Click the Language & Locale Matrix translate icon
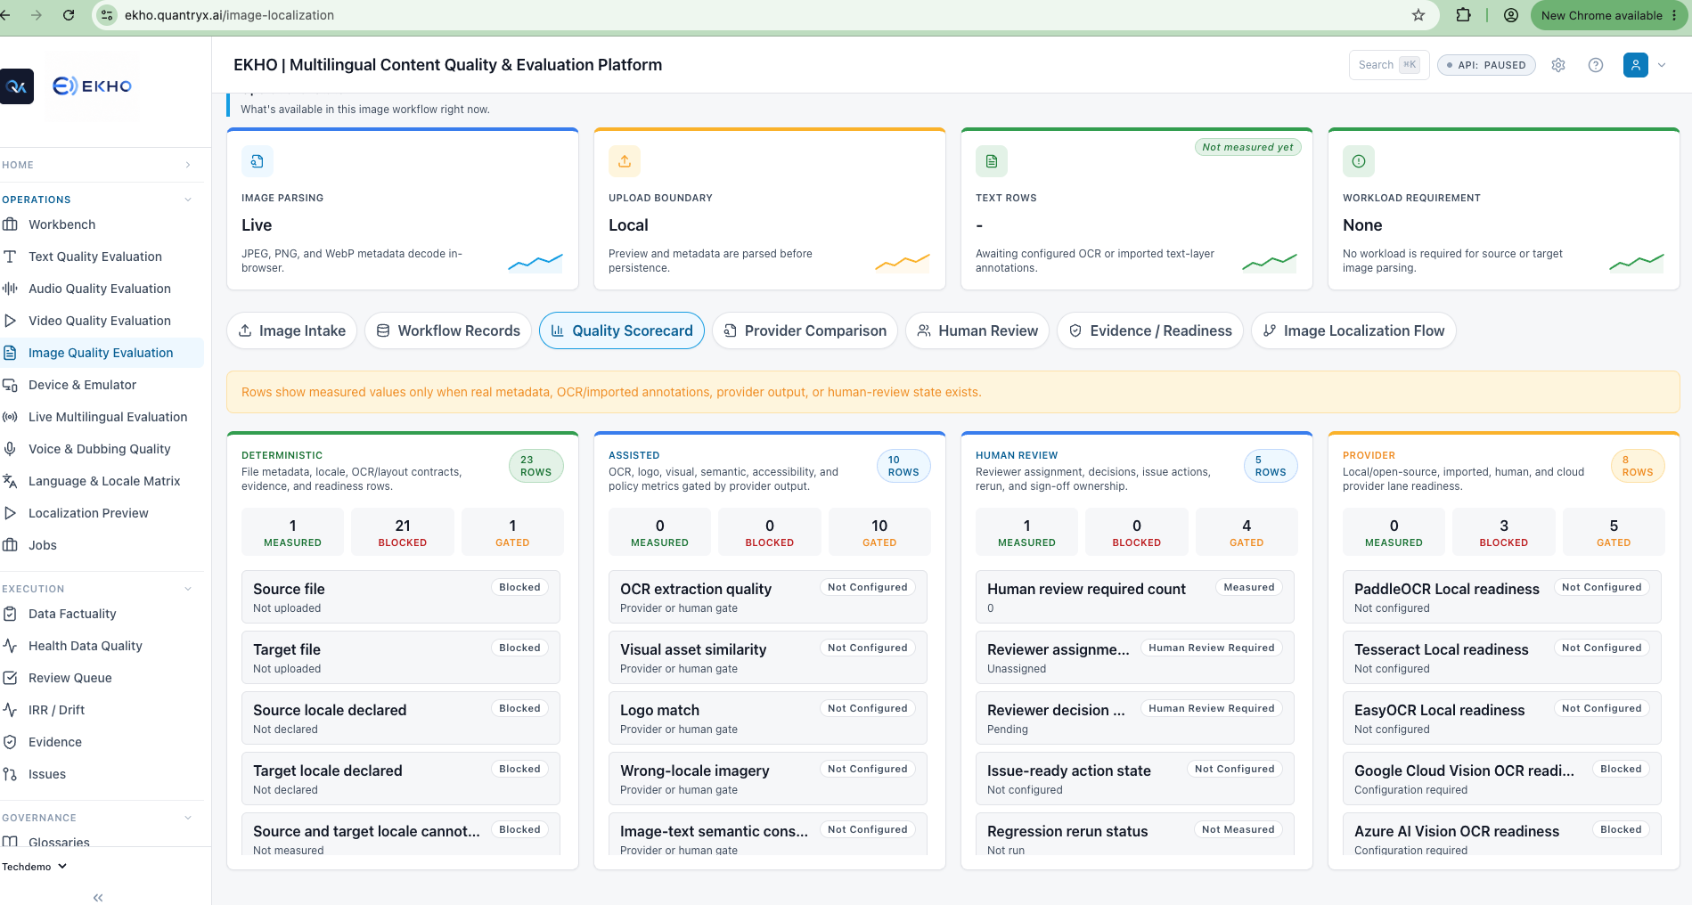Image resolution: width=1692 pixels, height=905 pixels. coord(10,481)
